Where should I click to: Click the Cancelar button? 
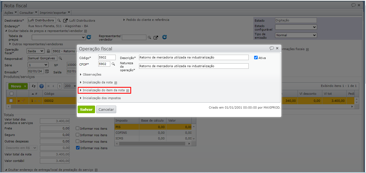click(x=106, y=109)
